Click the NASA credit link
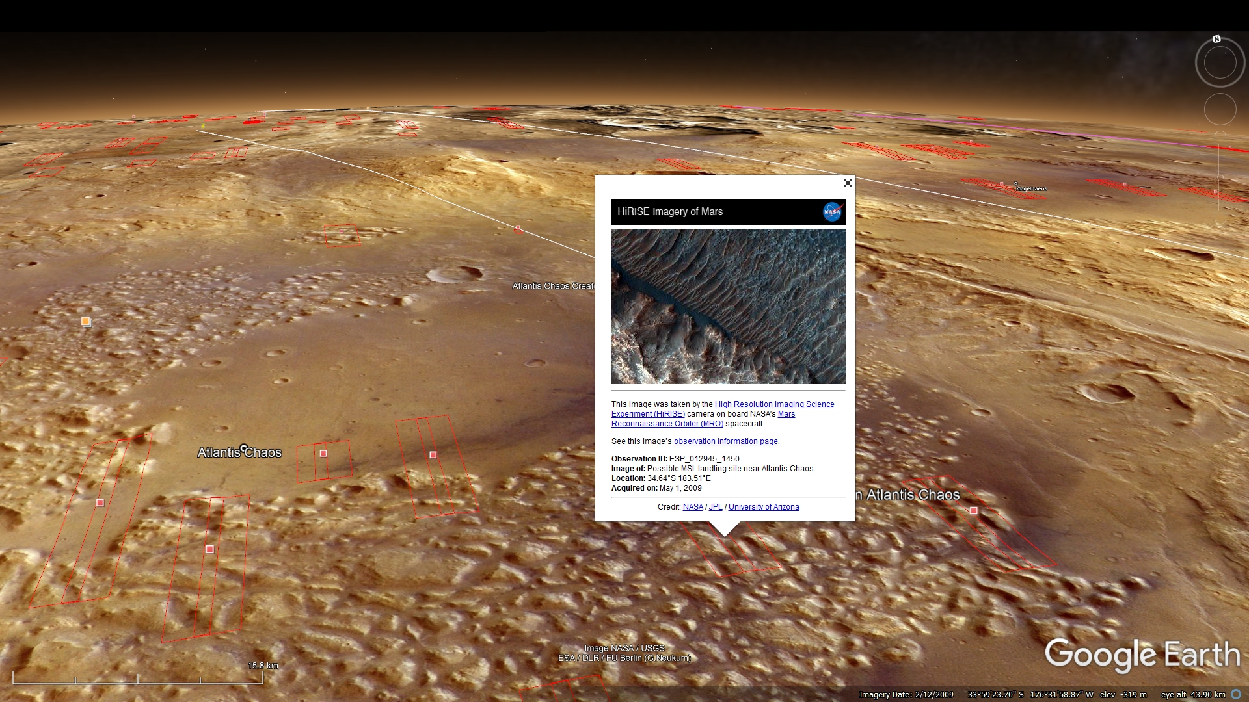1249x702 pixels. click(693, 507)
